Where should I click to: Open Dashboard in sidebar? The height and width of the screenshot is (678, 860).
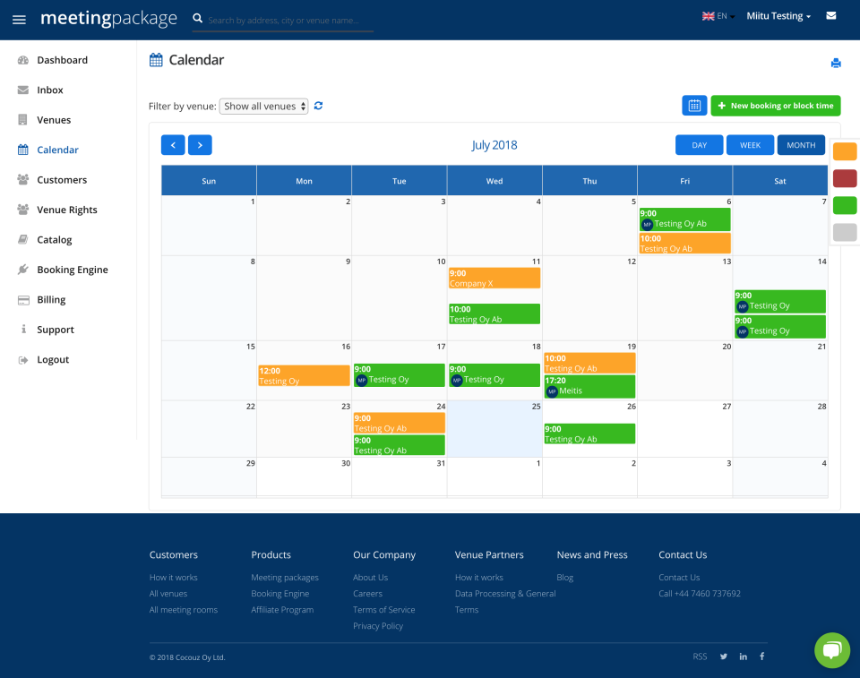[62, 60]
